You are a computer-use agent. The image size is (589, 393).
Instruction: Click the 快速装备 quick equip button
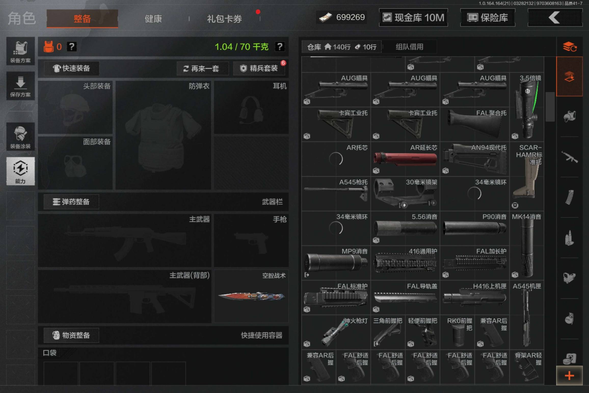tap(72, 68)
